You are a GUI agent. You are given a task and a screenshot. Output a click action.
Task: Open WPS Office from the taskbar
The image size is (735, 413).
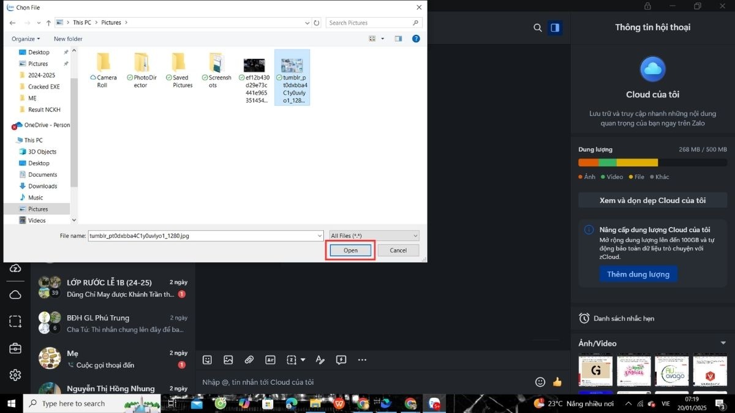pyautogui.click(x=339, y=403)
